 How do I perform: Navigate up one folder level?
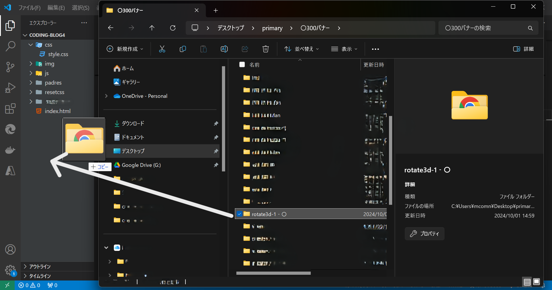pos(152,28)
